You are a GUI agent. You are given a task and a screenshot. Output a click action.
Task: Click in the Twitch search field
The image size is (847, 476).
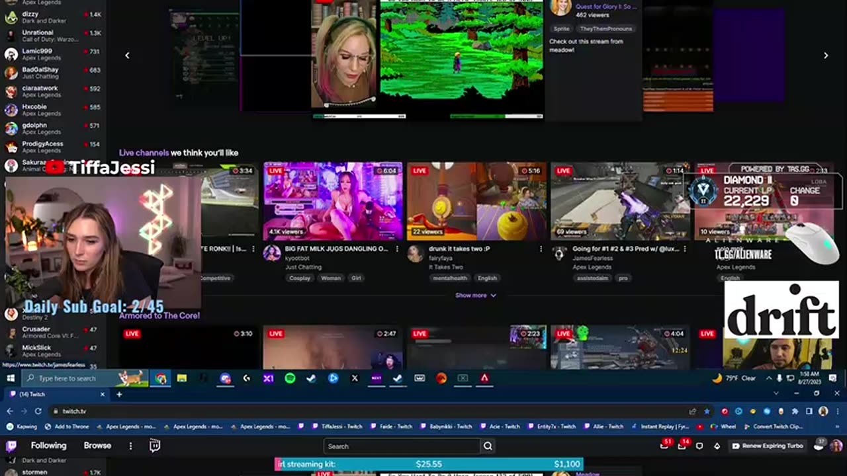(x=402, y=446)
